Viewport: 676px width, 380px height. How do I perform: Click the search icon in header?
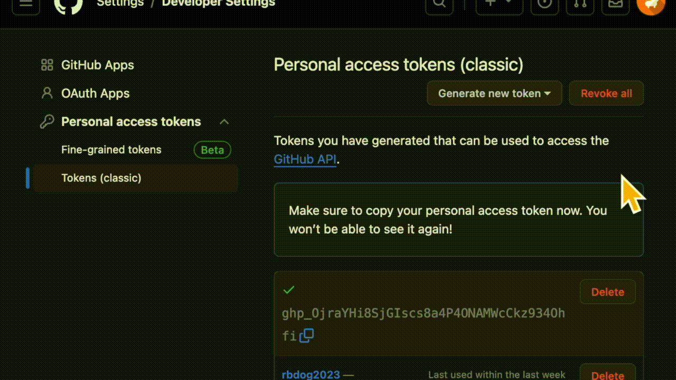click(x=439, y=4)
